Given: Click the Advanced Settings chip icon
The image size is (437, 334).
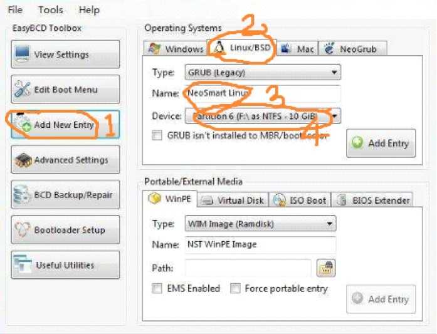Looking at the screenshot, I should click(x=23, y=160).
